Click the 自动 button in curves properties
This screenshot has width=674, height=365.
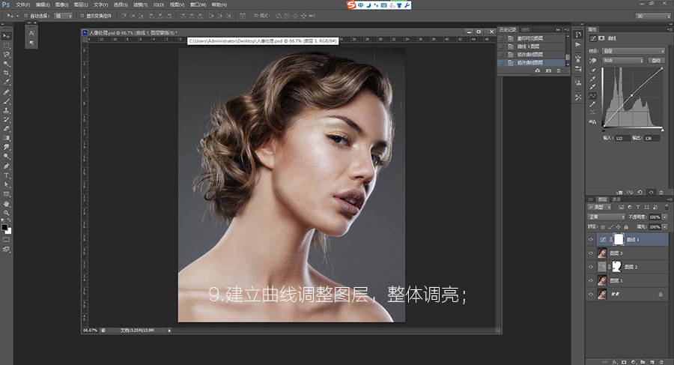pyautogui.click(x=657, y=60)
